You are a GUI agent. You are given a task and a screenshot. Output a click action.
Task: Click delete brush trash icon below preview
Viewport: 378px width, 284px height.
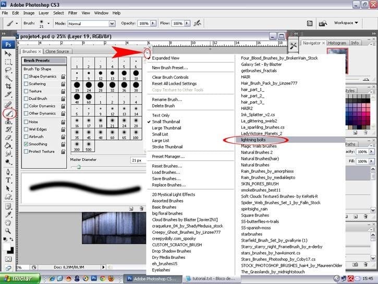click(x=141, y=208)
